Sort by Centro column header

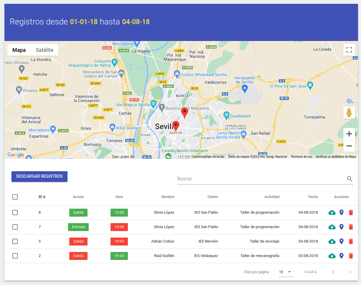213,197
